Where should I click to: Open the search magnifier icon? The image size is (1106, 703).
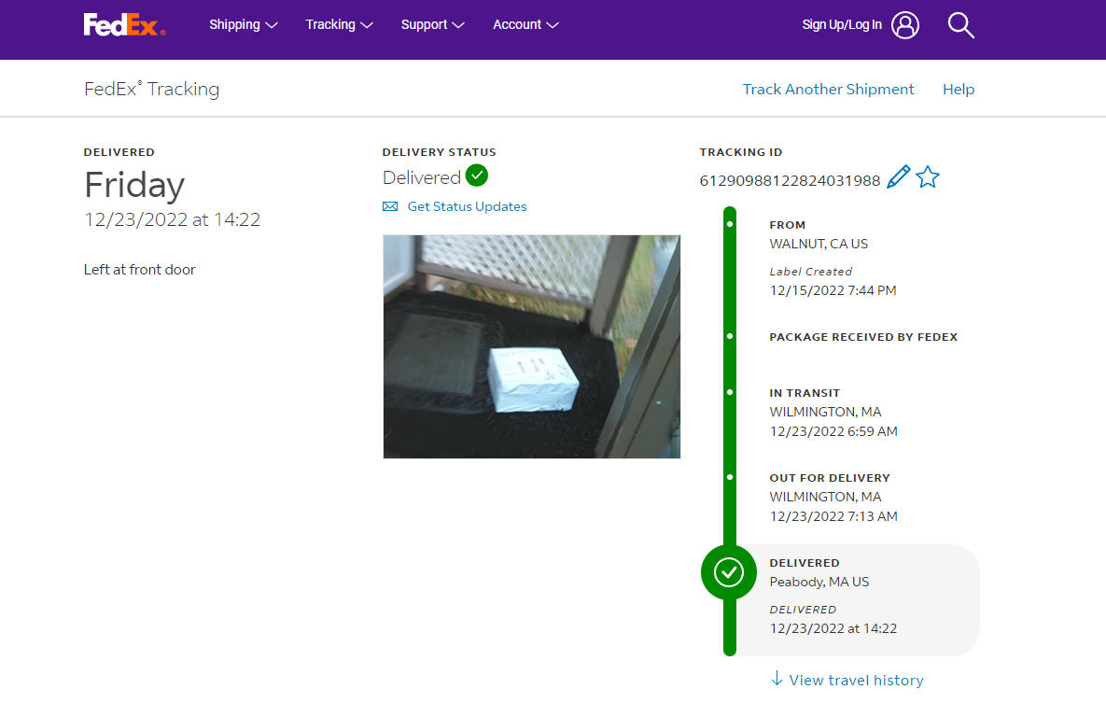click(x=960, y=25)
